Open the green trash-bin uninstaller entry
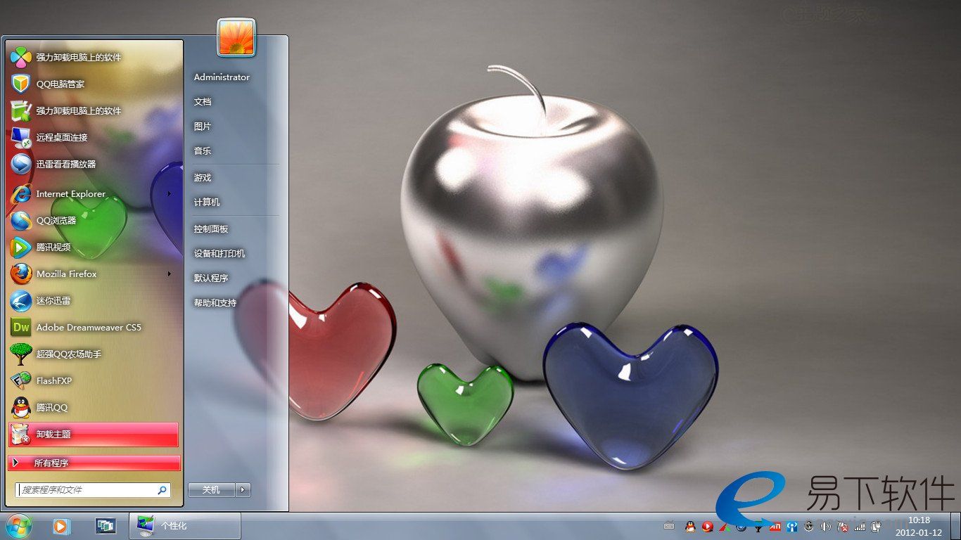Viewport: 961px width, 540px height. 93,110
